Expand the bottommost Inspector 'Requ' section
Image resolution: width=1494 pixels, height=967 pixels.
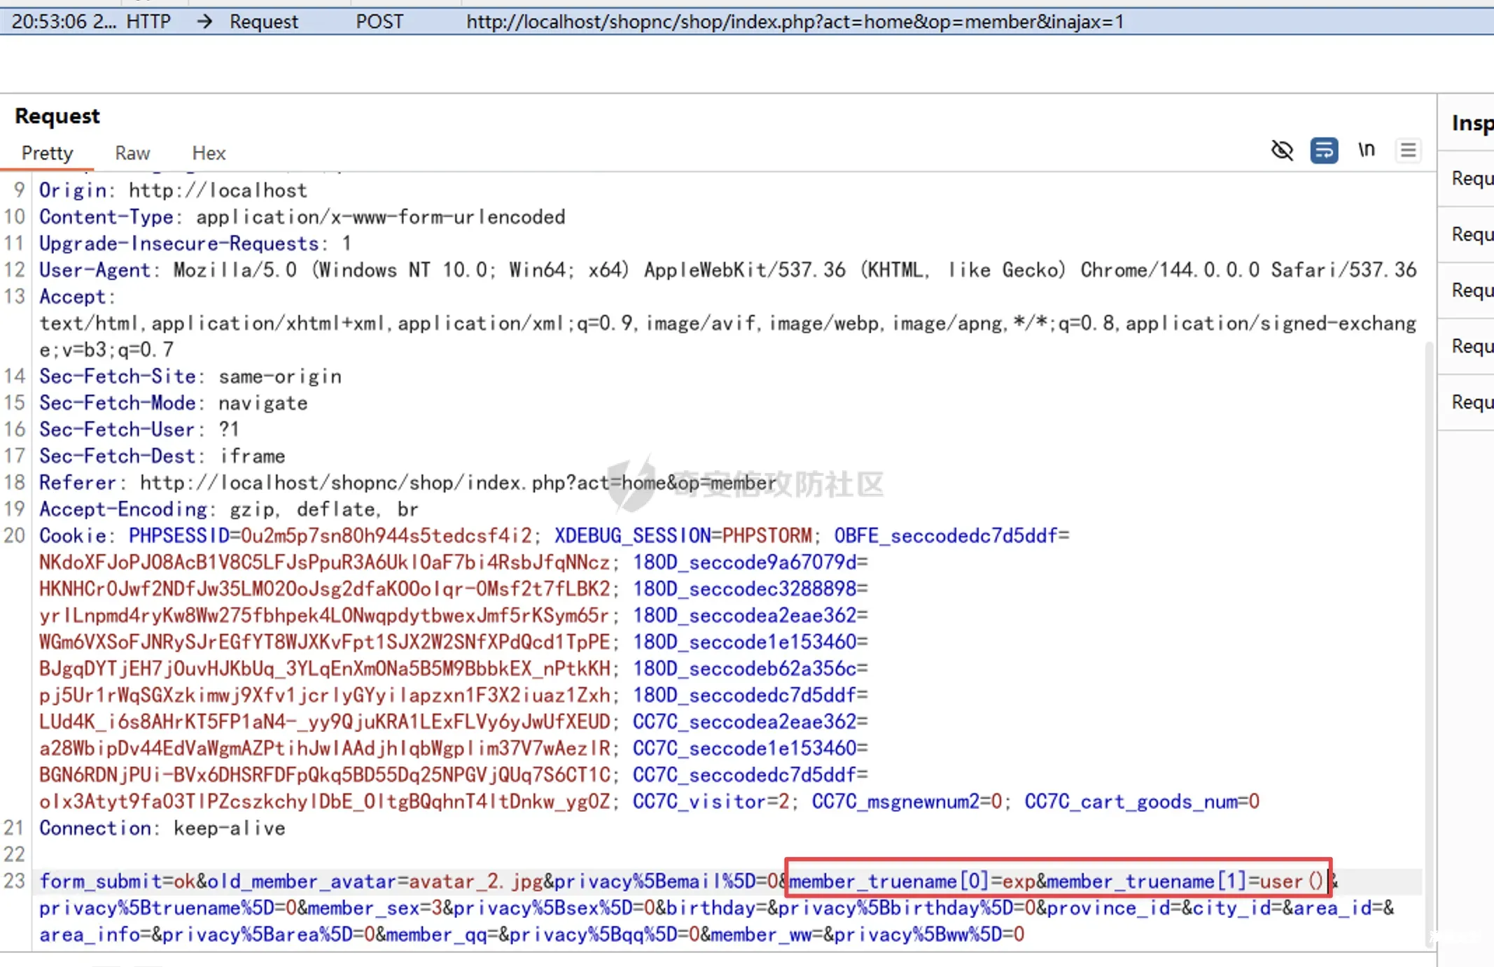[x=1472, y=402]
